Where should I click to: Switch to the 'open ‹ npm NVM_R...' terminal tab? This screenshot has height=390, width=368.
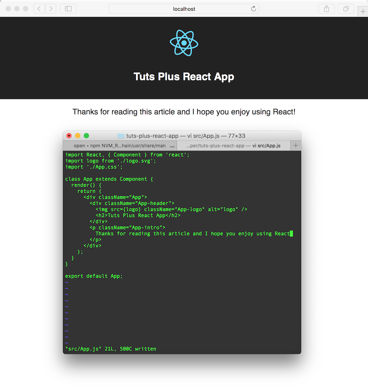point(120,146)
